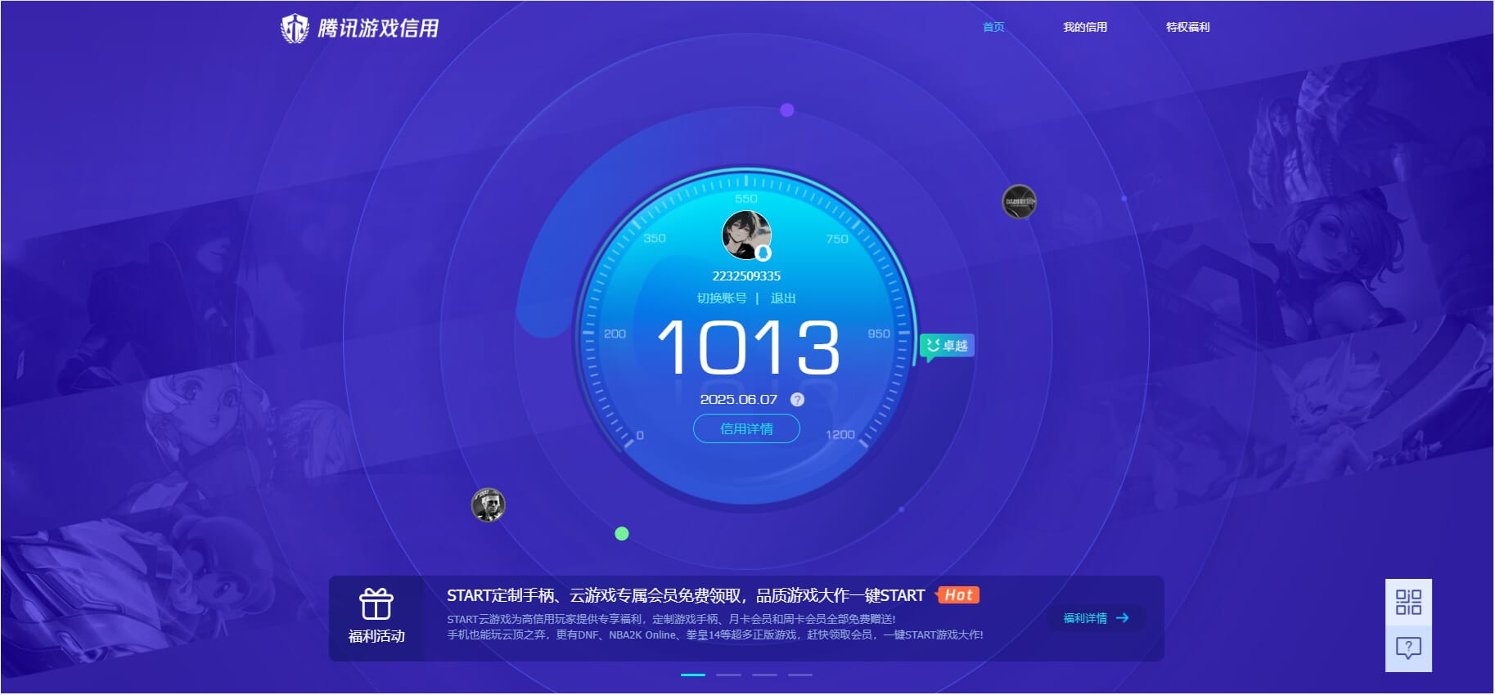Click the floating dark avatar on the upper right orbit
This screenshot has width=1495, height=695.
[x=1020, y=201]
